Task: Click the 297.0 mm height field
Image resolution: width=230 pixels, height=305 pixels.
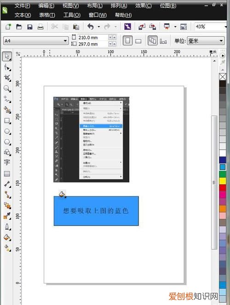Action: [x=93, y=44]
